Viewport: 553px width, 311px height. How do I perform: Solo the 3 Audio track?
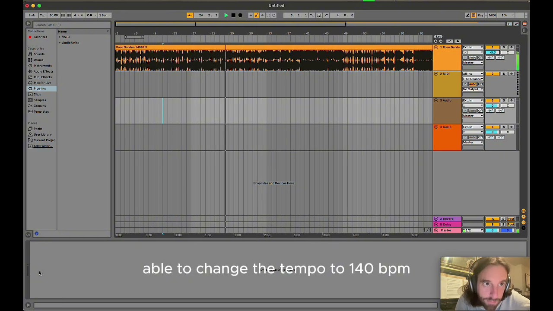click(x=504, y=100)
